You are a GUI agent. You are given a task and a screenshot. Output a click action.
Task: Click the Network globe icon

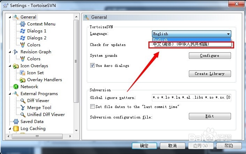pyautogui.click(x=16, y=86)
